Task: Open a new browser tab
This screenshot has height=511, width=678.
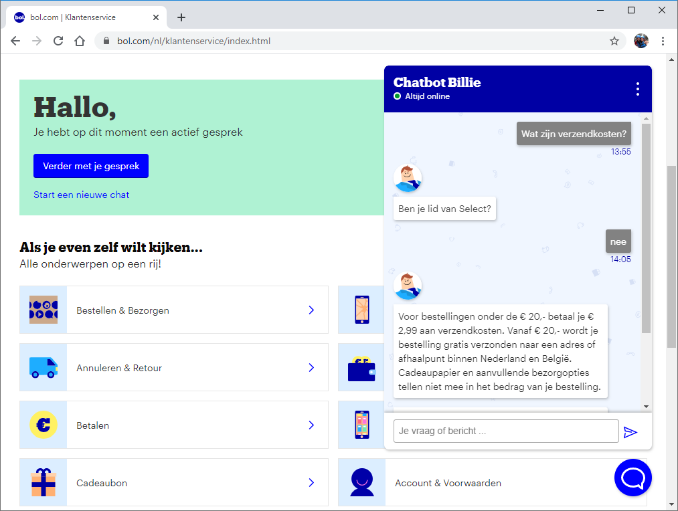Action: click(181, 17)
